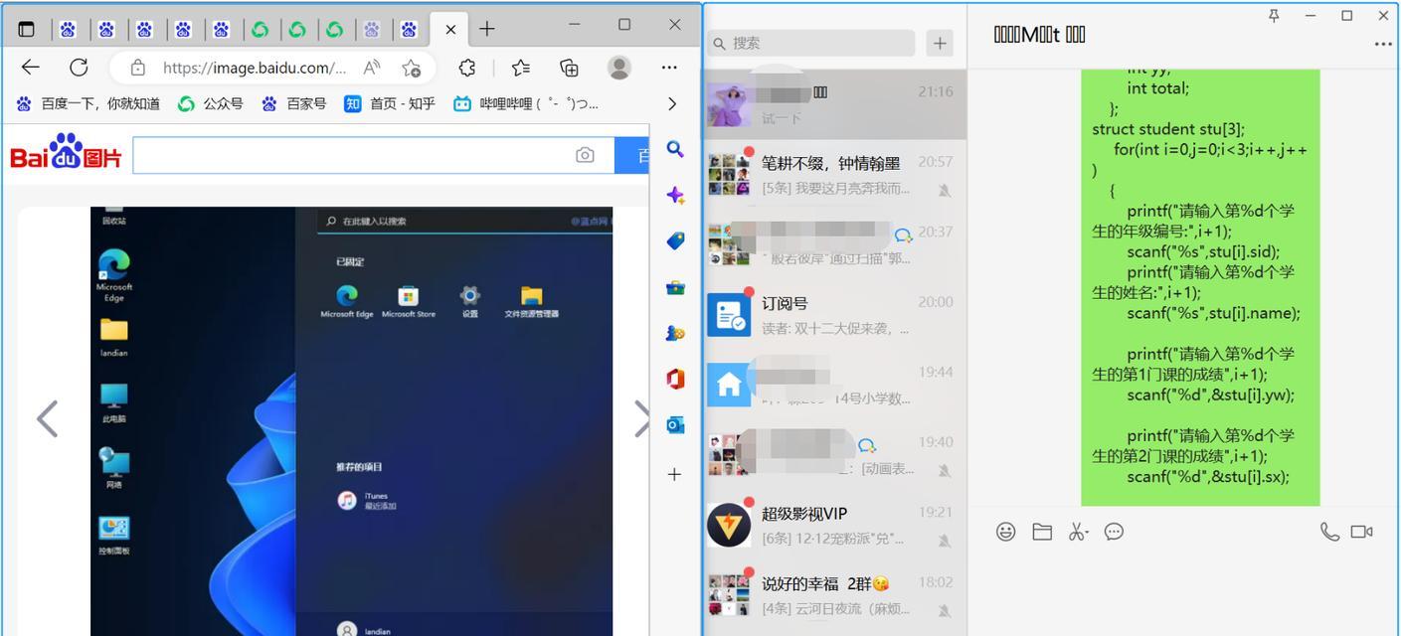Open the WeChat emoji picker
1401x636 pixels.
tap(1006, 532)
